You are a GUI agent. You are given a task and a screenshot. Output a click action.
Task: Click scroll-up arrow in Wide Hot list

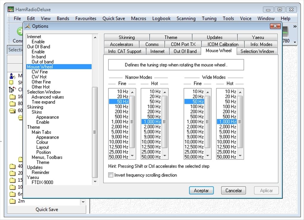(240, 92)
